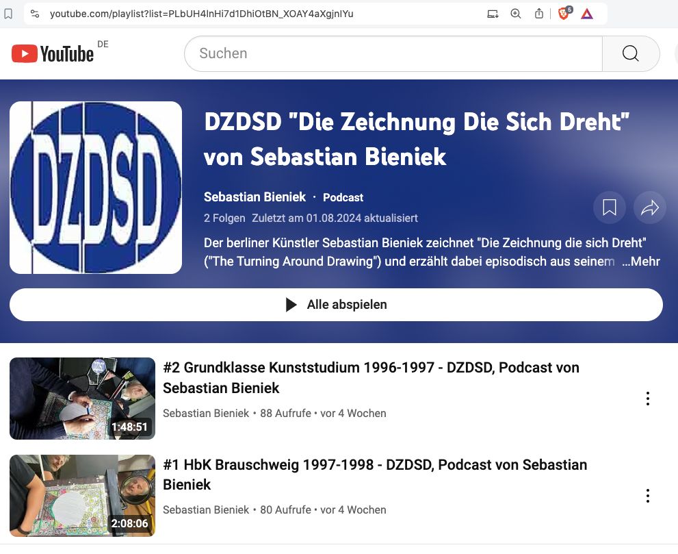Open bookmarks via the top-left bookmark icon
The height and width of the screenshot is (554, 678).
(x=8, y=13)
